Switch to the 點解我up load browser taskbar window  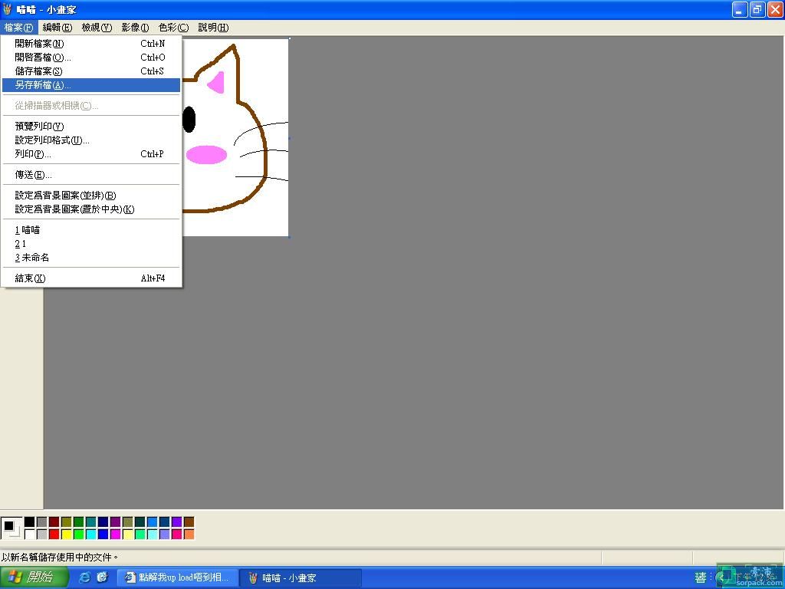177,577
